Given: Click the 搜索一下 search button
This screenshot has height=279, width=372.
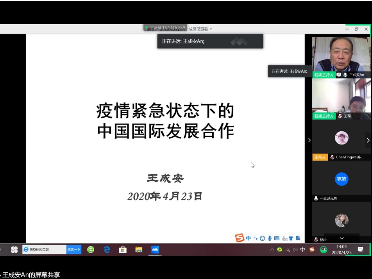Looking at the screenshot, I should [x=73, y=250].
